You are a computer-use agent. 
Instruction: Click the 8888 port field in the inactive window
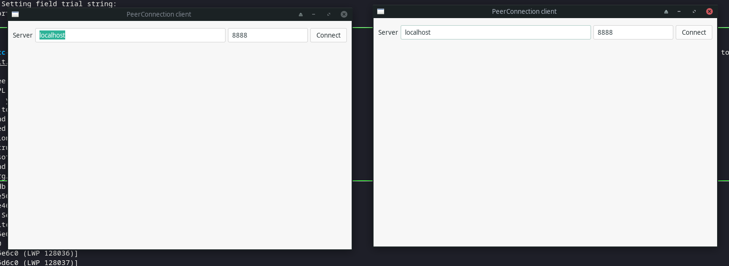click(x=267, y=35)
